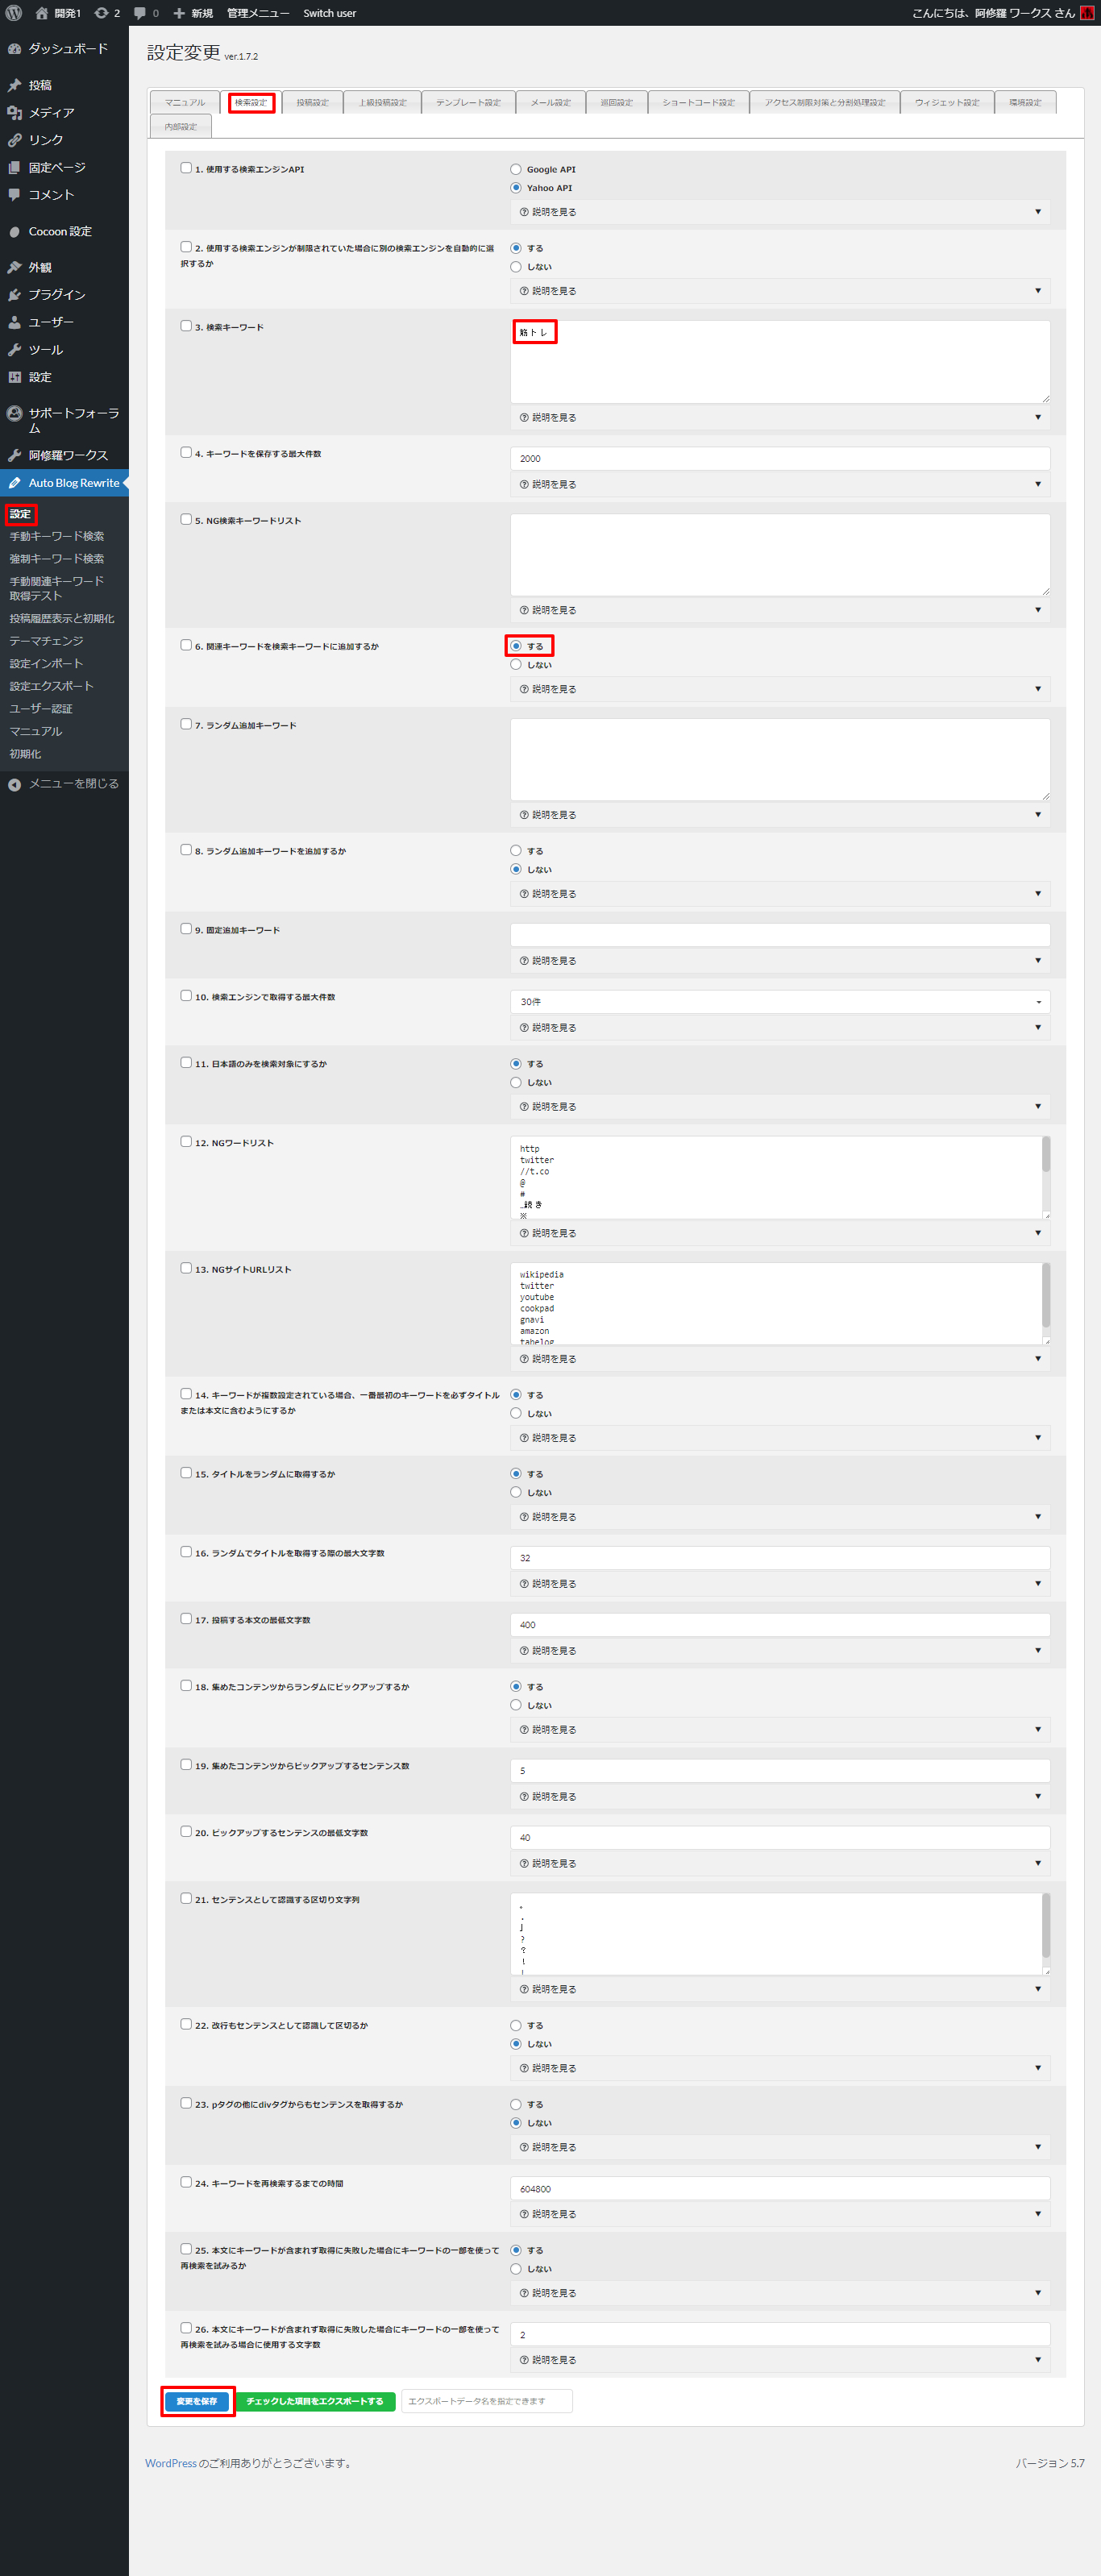Click the Auto Blog Rewrite pencil icon
This screenshot has height=2576, width=1101.
coord(14,483)
